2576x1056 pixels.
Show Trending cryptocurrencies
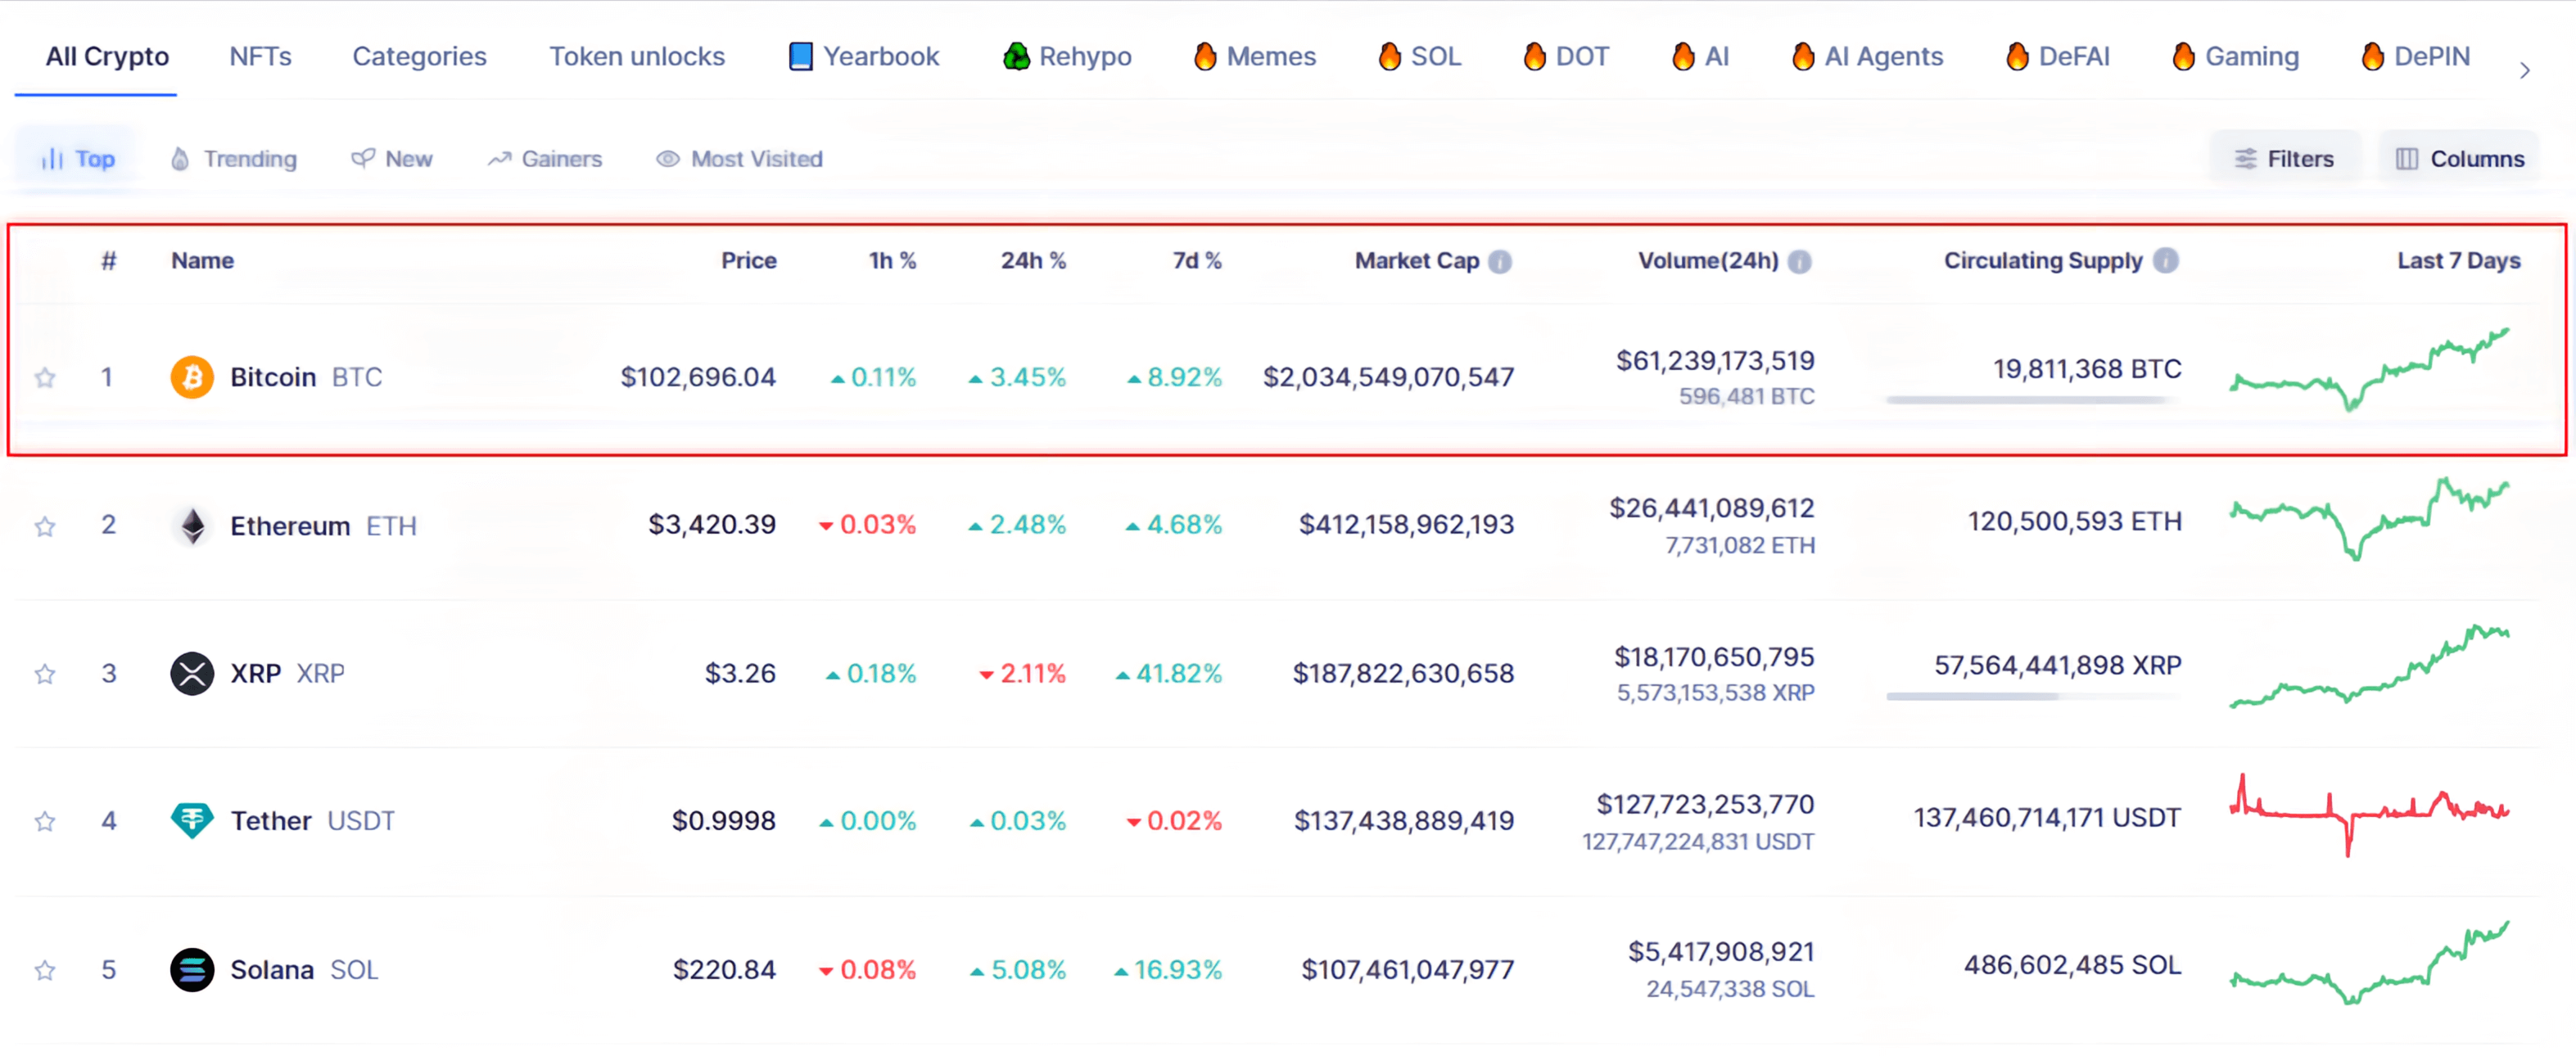point(234,159)
